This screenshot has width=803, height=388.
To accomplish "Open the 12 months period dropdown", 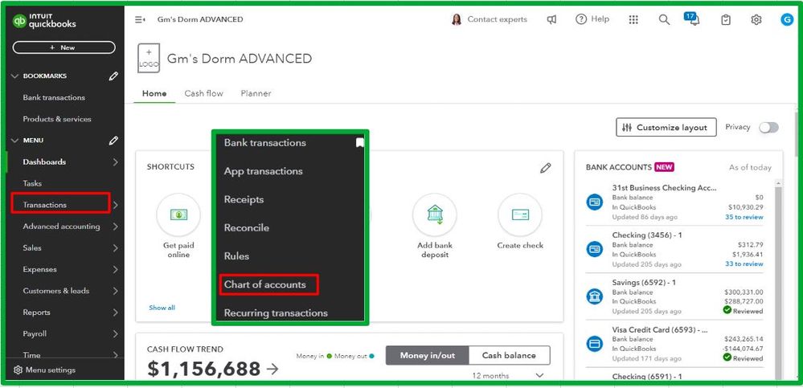I will (x=507, y=375).
